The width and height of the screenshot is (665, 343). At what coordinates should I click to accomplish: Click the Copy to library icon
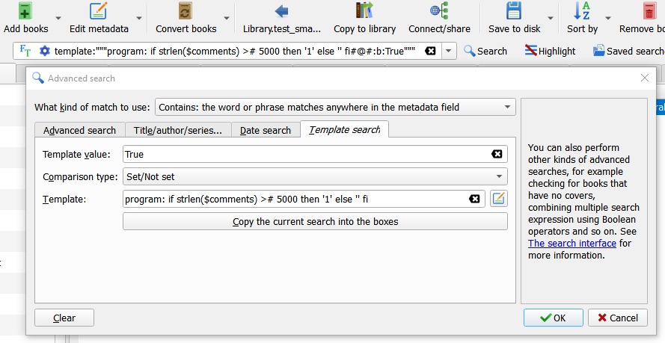(364, 11)
